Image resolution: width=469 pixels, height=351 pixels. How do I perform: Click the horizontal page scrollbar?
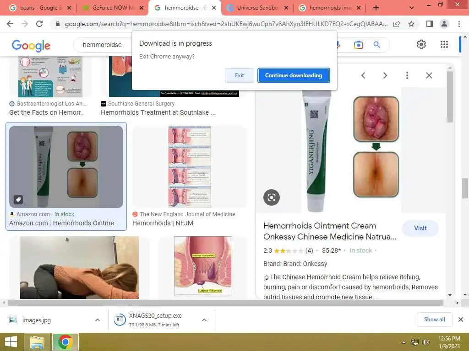[x=225, y=303]
